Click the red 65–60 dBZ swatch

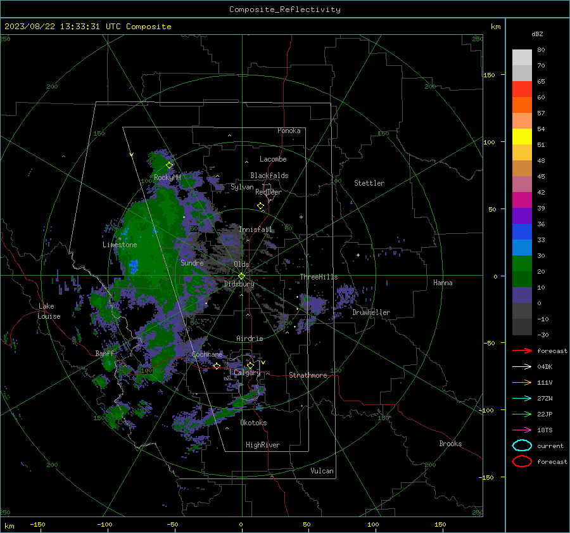522,89
